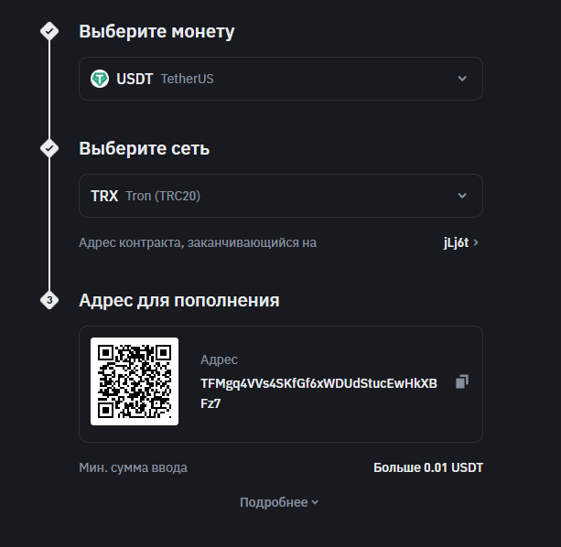The image size is (561, 547).
Task: Expand the Подробнее details section
Action: tap(279, 502)
